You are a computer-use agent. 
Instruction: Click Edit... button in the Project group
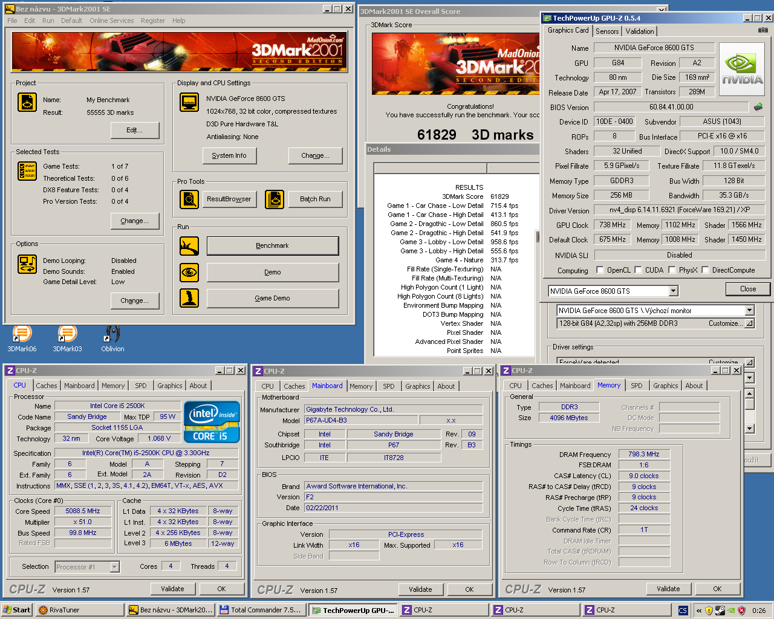pyautogui.click(x=135, y=131)
